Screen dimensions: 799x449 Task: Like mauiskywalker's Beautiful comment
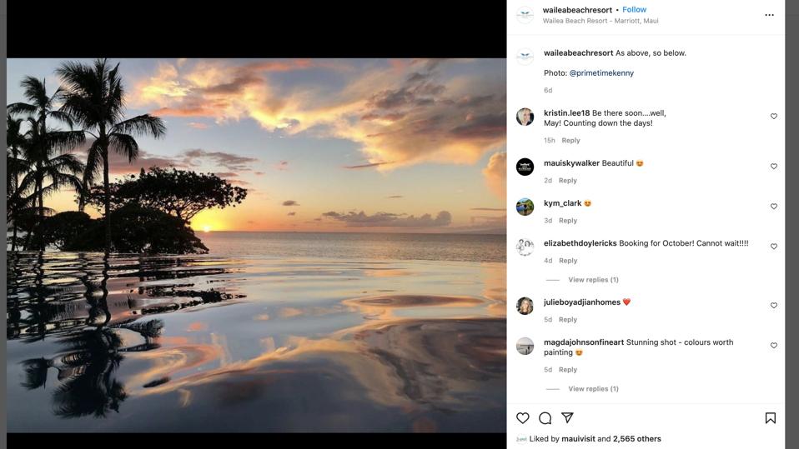773,167
